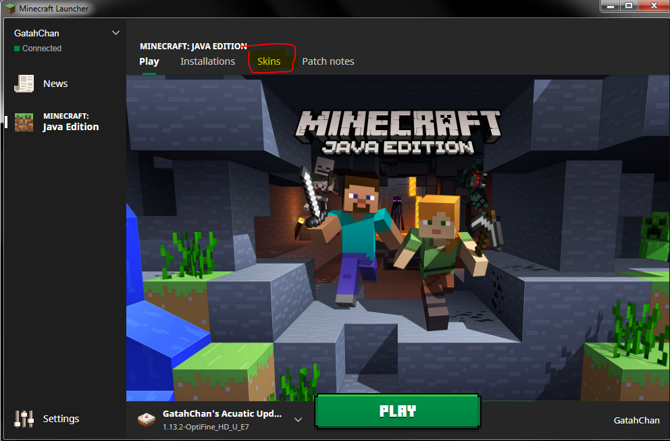This screenshot has height=441, width=670.
Task: Open Settings label in sidebar
Action: 61,419
